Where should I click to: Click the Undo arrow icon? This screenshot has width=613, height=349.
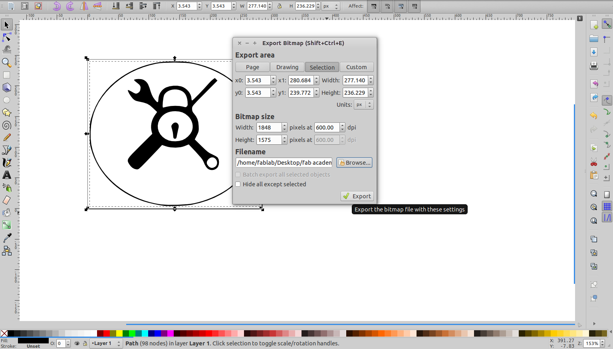594,116
